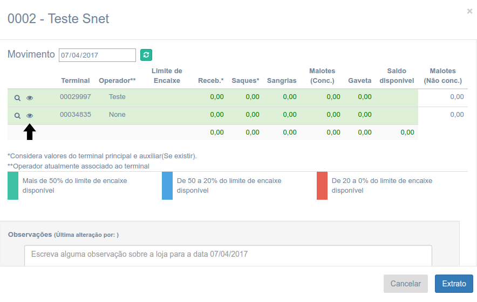Click eye icon for terminal 00029997
The width and height of the screenshot is (477, 302).
30,97
